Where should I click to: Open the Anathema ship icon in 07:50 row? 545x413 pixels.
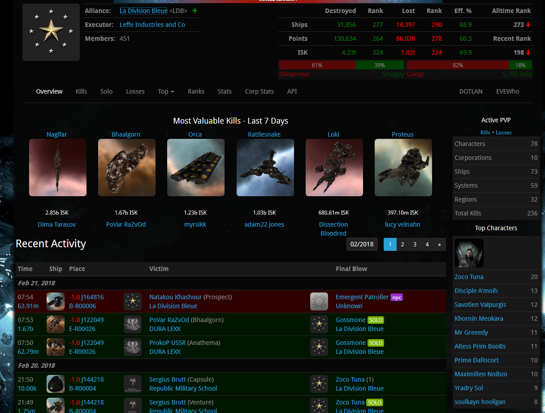click(56, 347)
